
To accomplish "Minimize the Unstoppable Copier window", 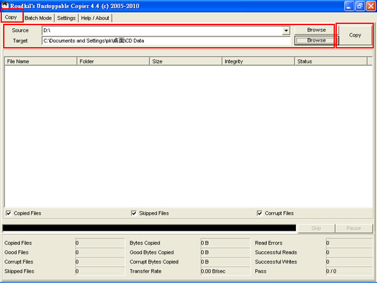I will [x=349, y=6].
